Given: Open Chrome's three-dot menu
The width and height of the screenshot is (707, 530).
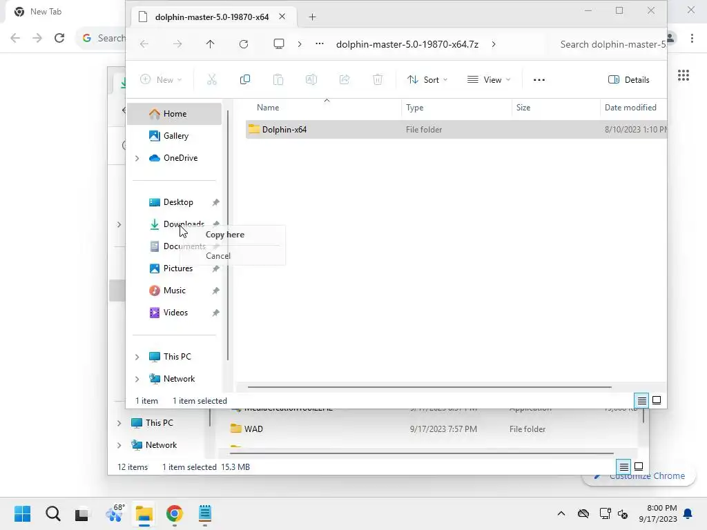Looking at the screenshot, I should [692, 38].
